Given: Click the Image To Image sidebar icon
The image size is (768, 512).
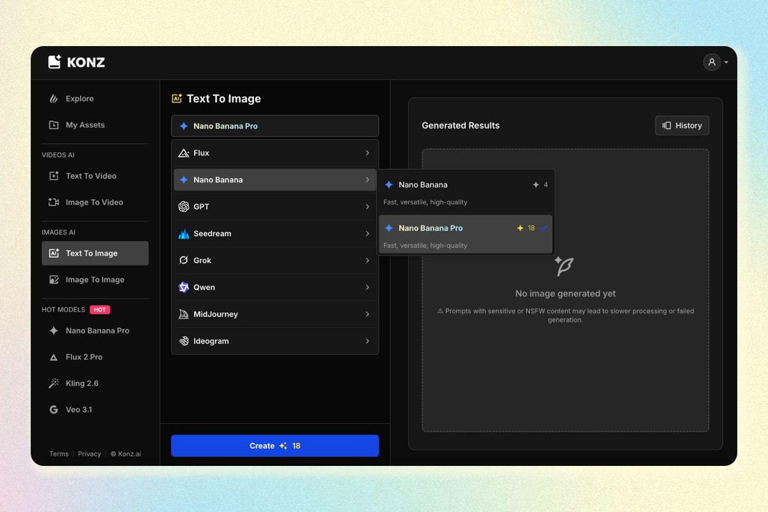Looking at the screenshot, I should (54, 280).
